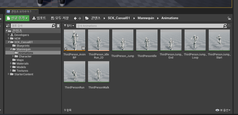Expand the Textures folder
238x115 pixels.
click(x=11, y=71)
